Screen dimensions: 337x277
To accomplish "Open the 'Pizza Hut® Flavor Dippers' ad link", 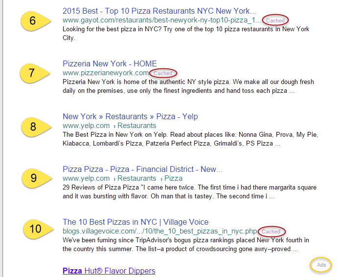I will 109,271.
